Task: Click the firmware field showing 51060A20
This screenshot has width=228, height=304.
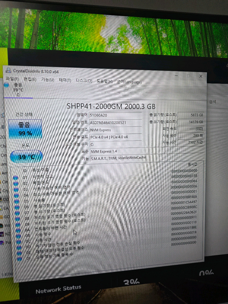Action: (x=115, y=115)
